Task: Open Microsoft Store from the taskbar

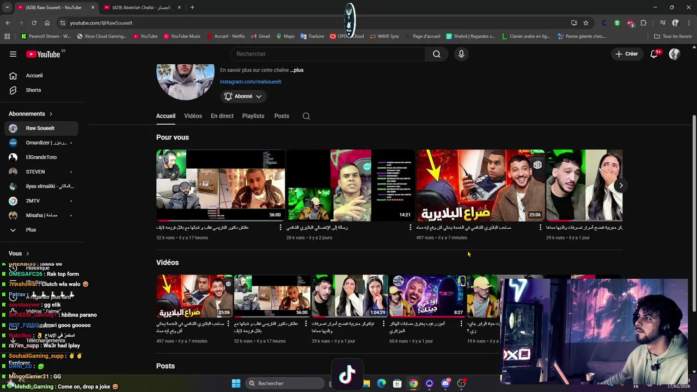Action: point(398,383)
